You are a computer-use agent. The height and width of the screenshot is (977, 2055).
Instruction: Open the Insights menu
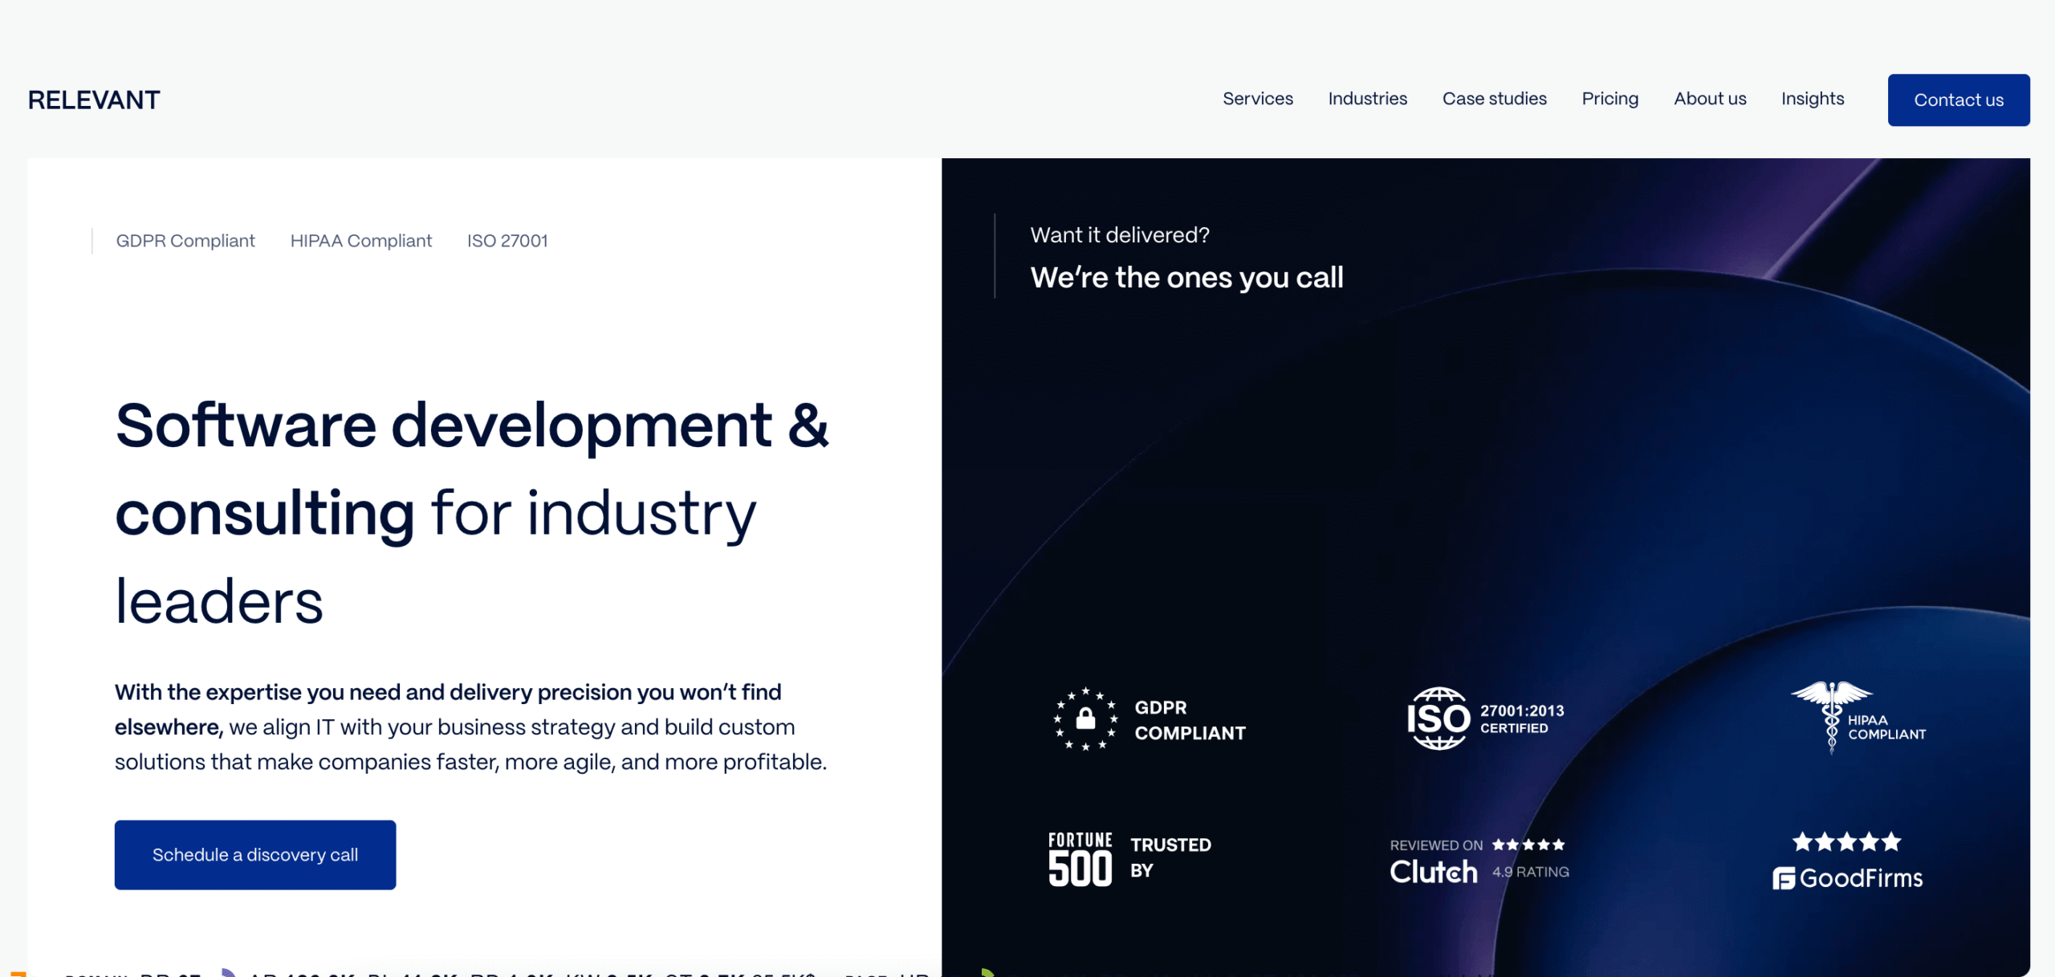1813,99
